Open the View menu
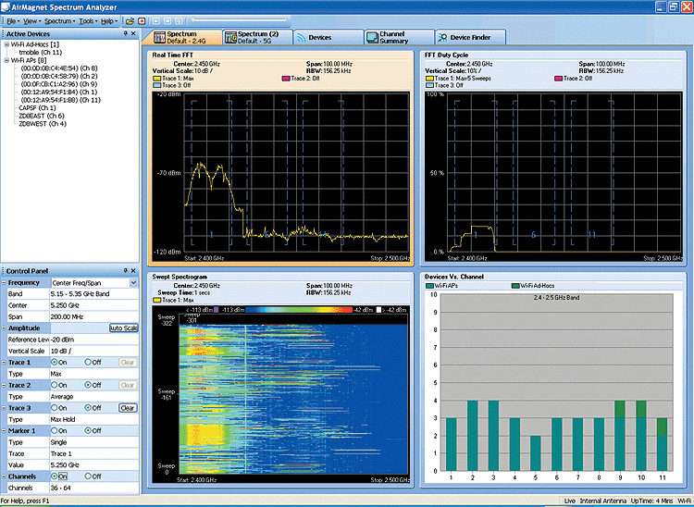The height and width of the screenshot is (507, 694). 31,20
